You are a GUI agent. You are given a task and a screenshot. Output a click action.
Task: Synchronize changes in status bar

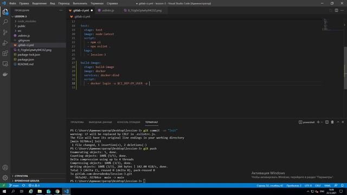(x=23, y=185)
